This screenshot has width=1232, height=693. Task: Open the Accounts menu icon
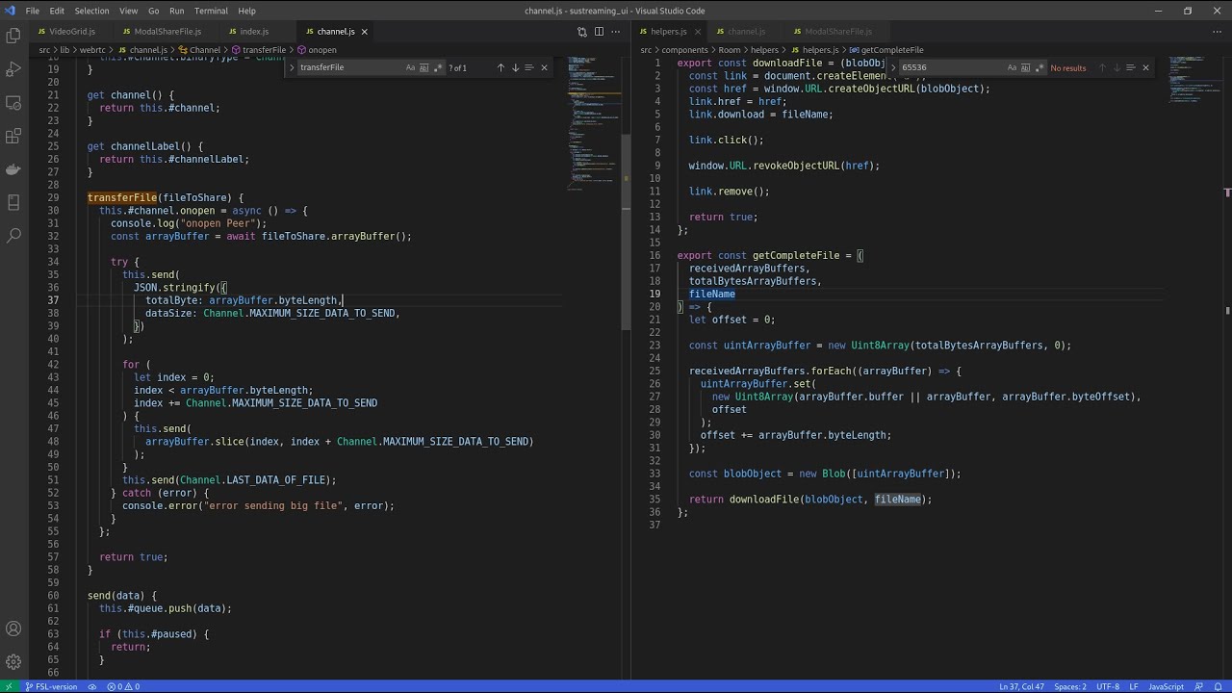pos(13,629)
